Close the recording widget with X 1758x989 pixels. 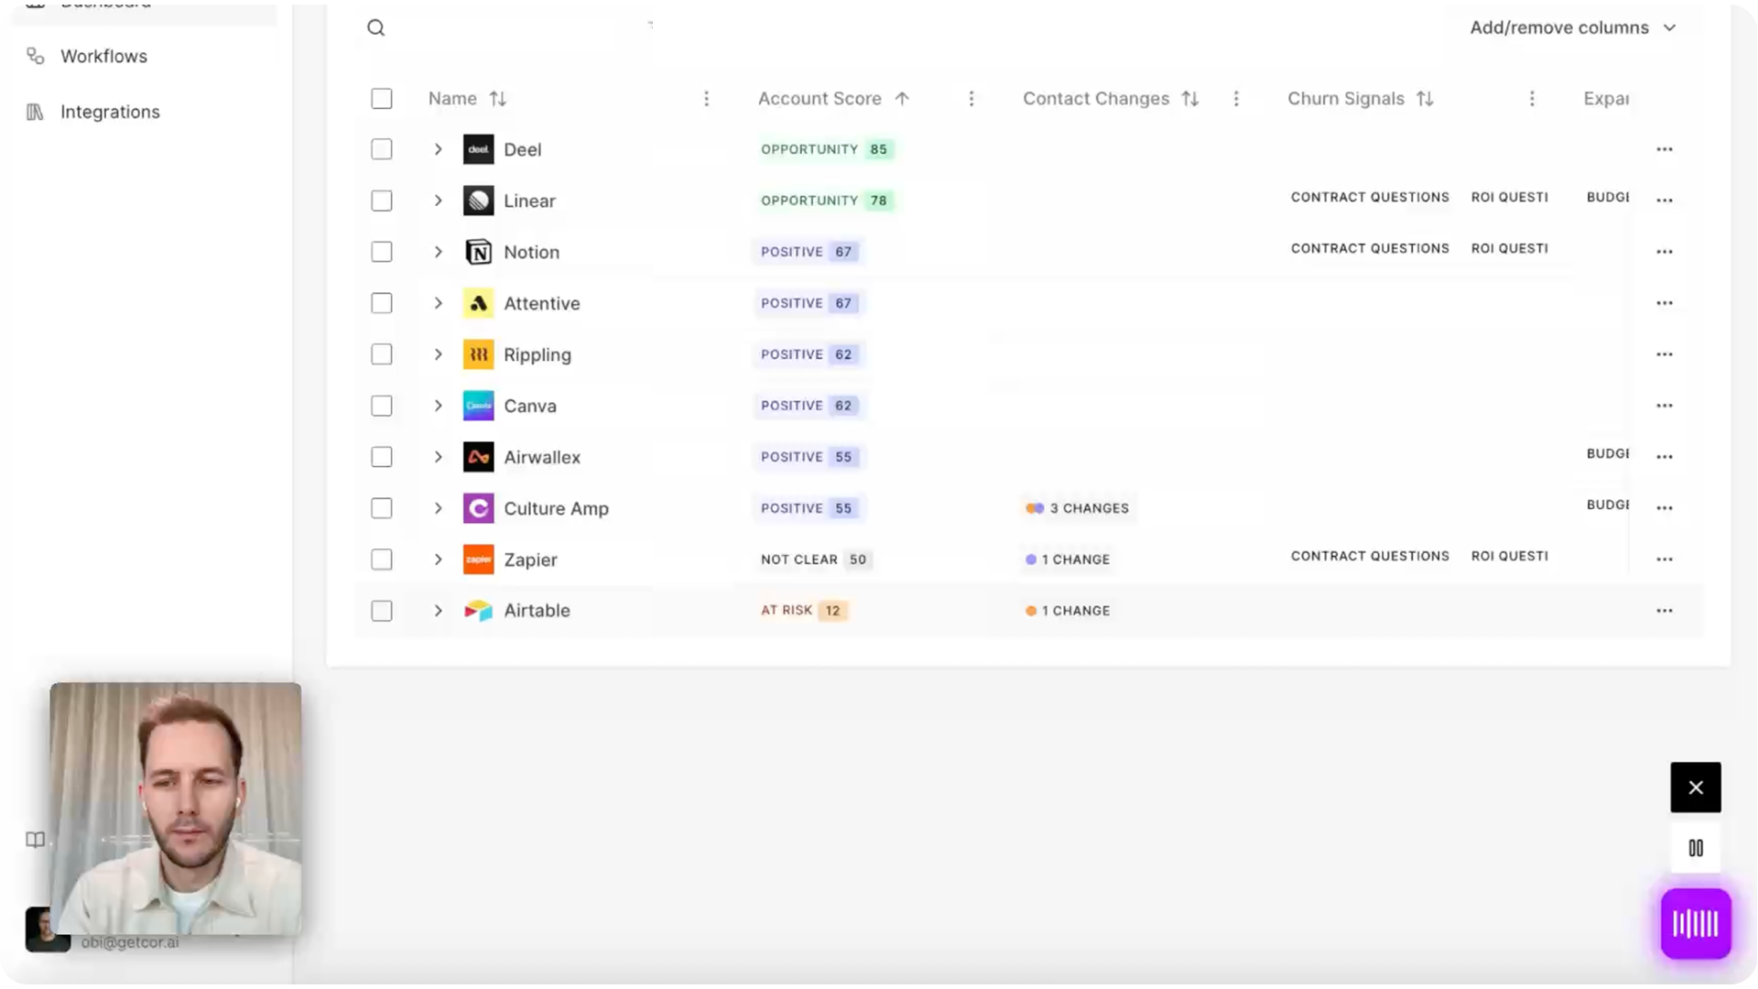1696,788
